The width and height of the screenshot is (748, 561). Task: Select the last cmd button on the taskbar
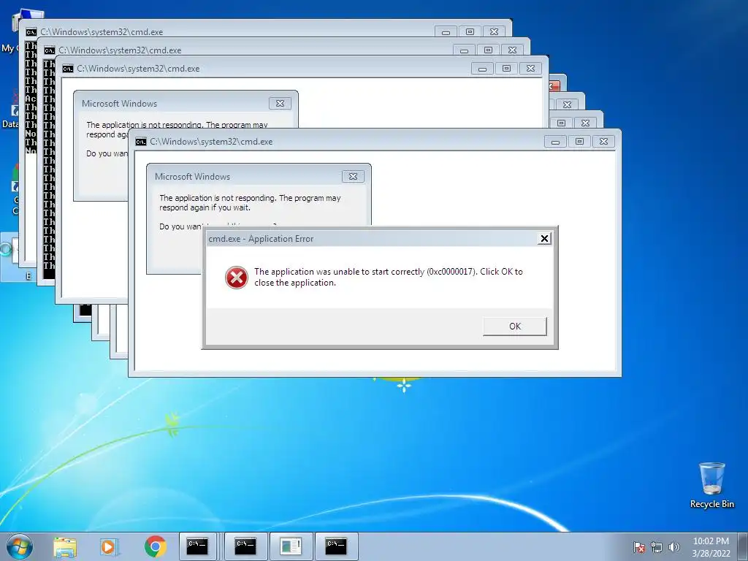tap(336, 546)
